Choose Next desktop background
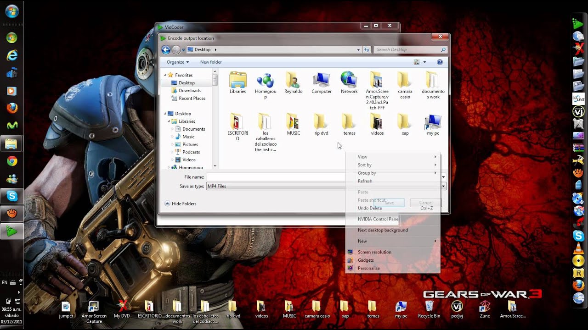Screen dimensions: 588x330 click(393, 230)
